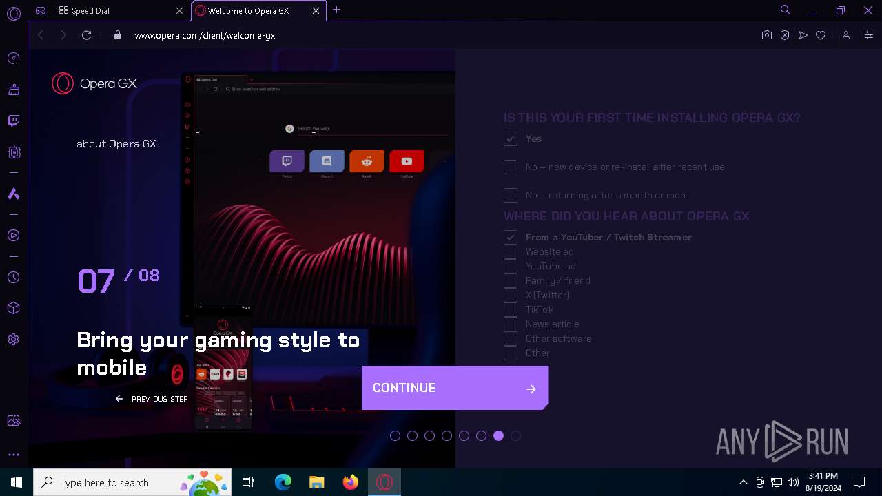Image resolution: width=882 pixels, height=496 pixels.
Task: Click the site padlock security icon
Action: tap(117, 35)
